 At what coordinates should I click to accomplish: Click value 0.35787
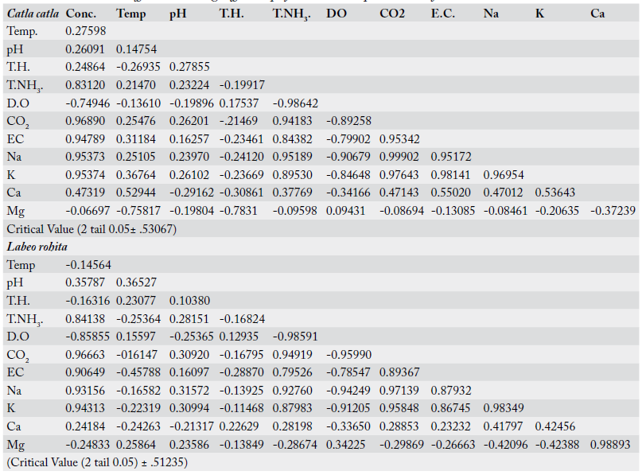(85, 282)
